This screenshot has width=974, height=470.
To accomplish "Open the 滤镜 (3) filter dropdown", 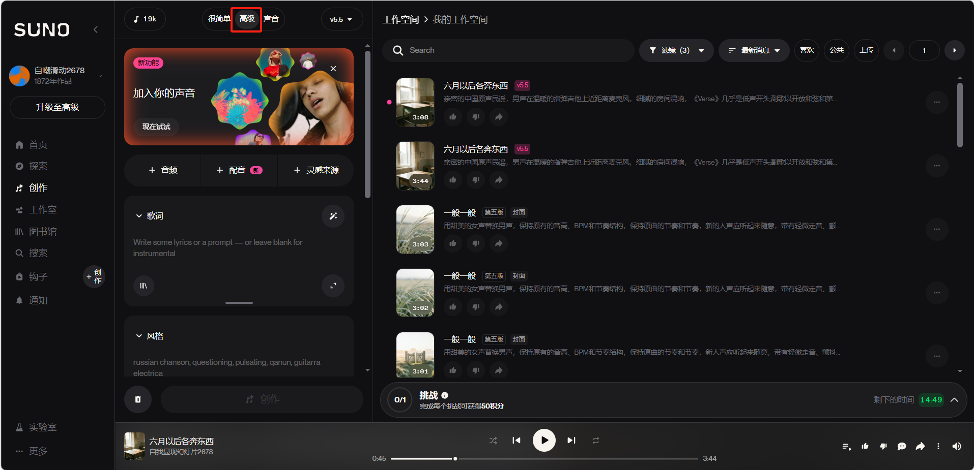I will (676, 50).
